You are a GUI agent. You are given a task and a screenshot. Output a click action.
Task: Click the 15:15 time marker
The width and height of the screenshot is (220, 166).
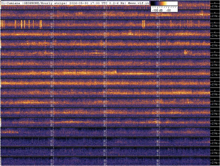[x=52, y=15]
